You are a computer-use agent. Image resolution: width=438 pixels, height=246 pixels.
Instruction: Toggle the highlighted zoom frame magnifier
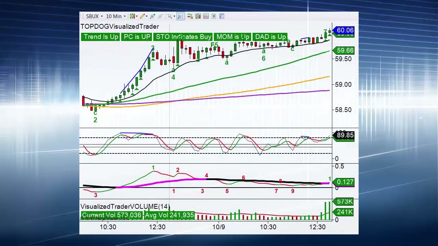(180, 16)
